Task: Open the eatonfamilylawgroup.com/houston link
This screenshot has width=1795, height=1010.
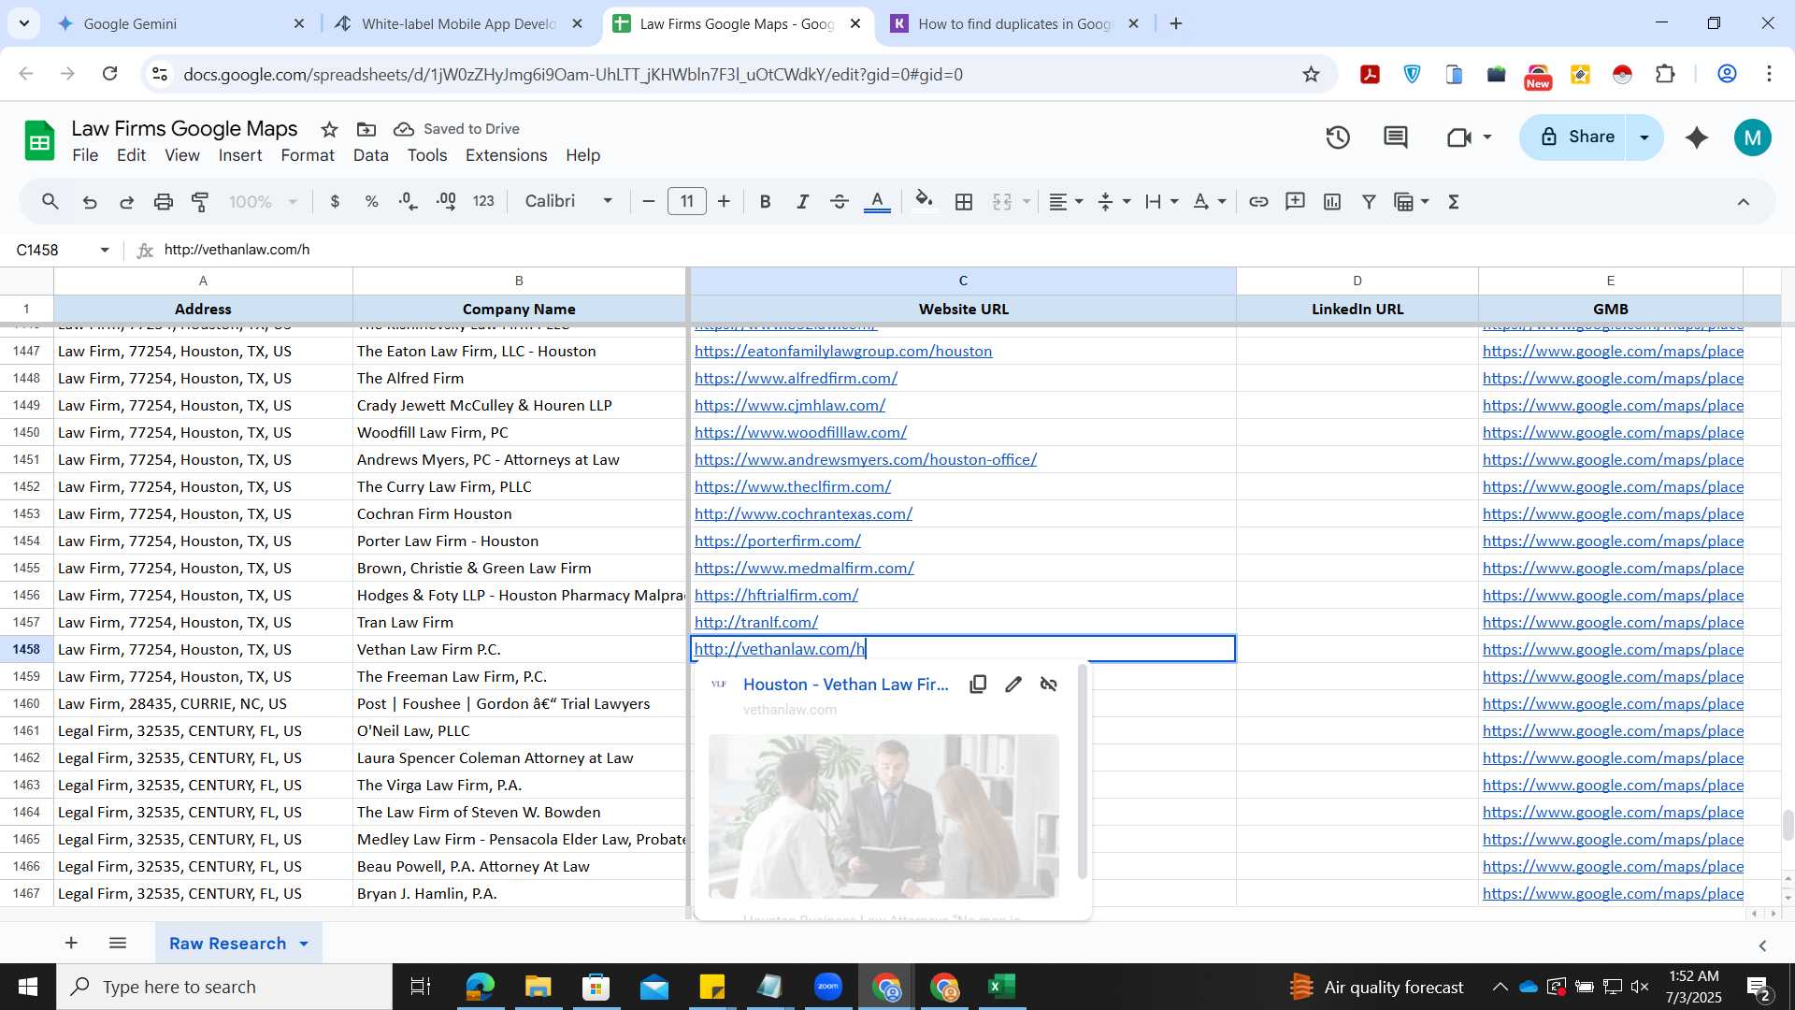Action: pyautogui.click(x=843, y=352)
